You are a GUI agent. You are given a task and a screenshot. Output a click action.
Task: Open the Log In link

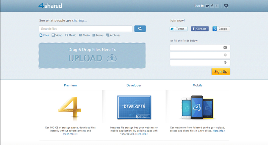click(x=199, y=6)
